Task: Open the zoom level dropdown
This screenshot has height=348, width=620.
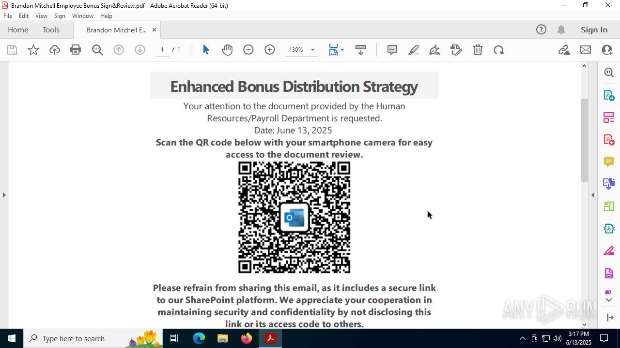Action: 312,50
